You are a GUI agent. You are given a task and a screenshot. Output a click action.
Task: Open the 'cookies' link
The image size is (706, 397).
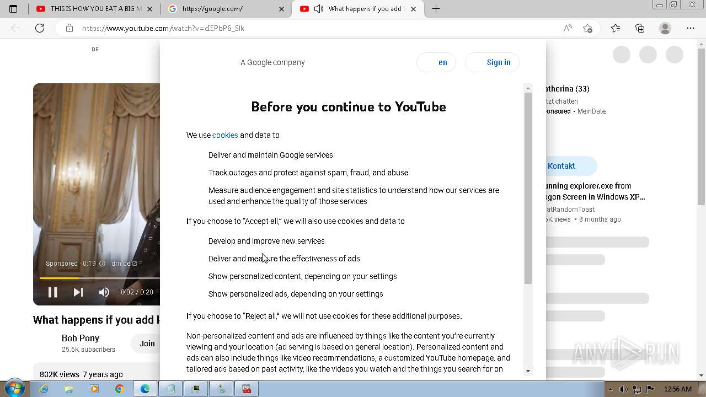pos(225,135)
